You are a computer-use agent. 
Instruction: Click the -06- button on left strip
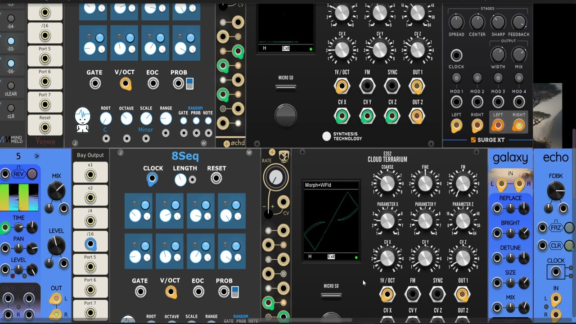click(11, 63)
